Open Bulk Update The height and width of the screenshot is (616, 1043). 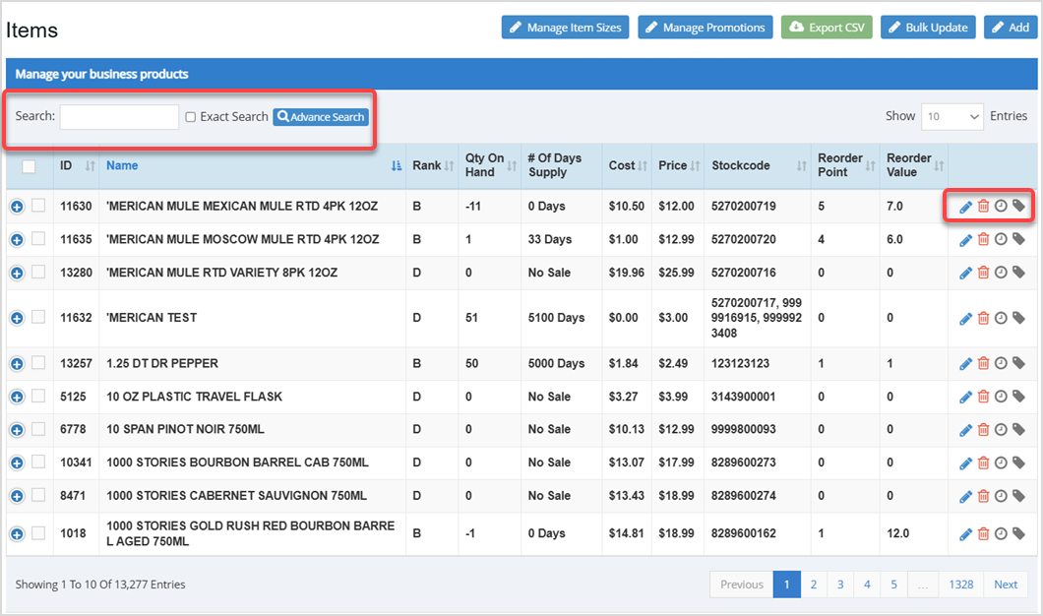[x=928, y=27]
